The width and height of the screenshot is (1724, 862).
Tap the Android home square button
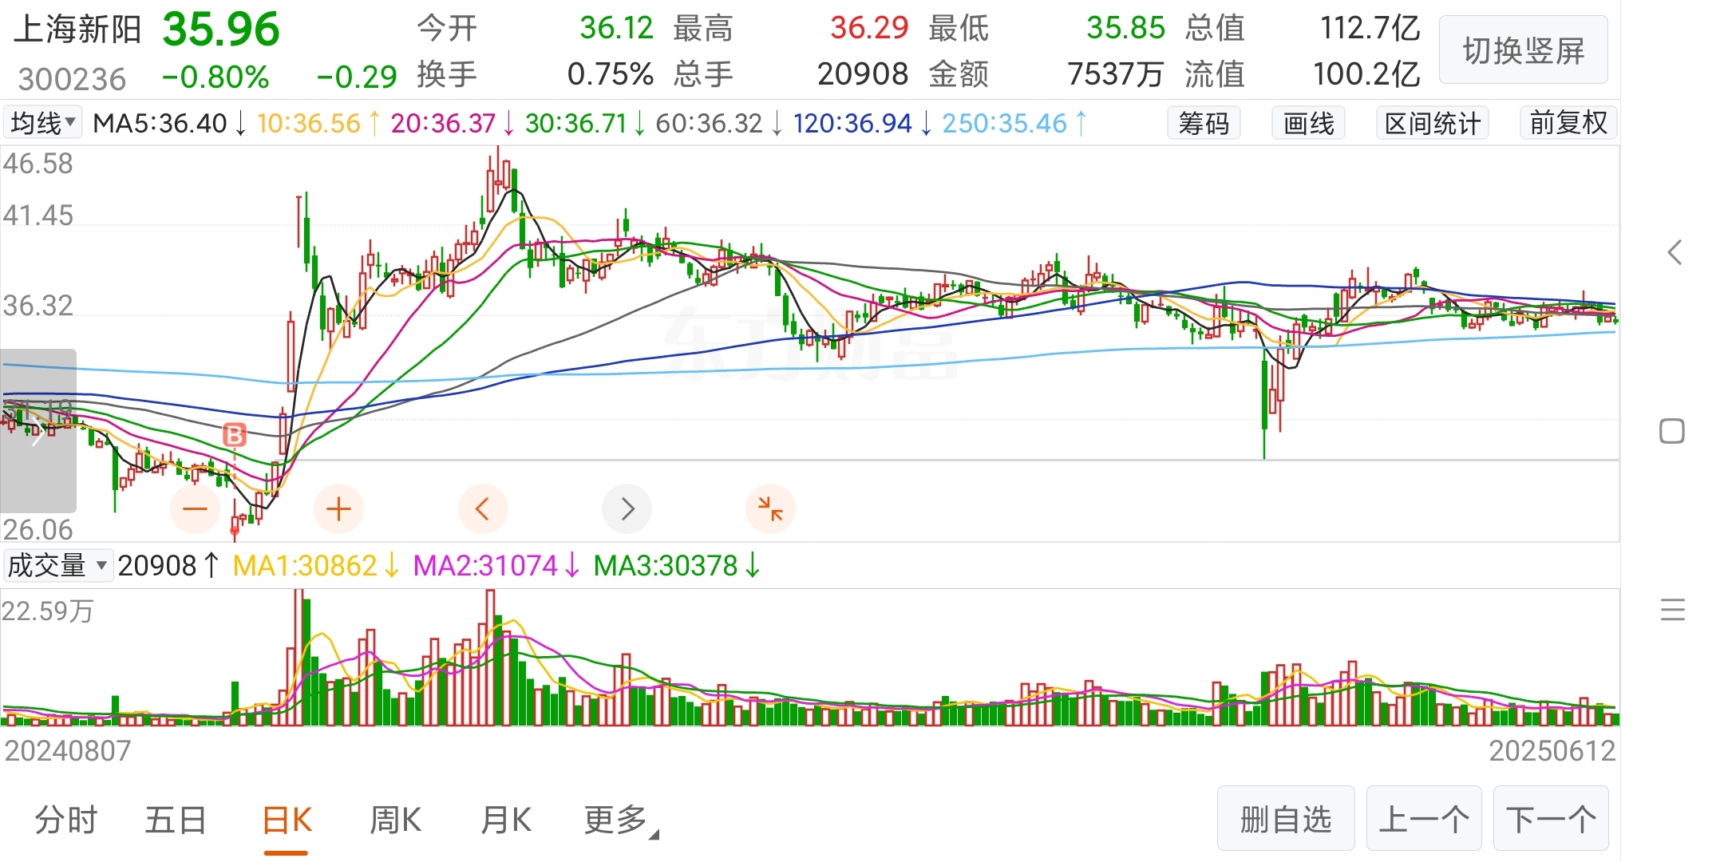click(x=1671, y=431)
